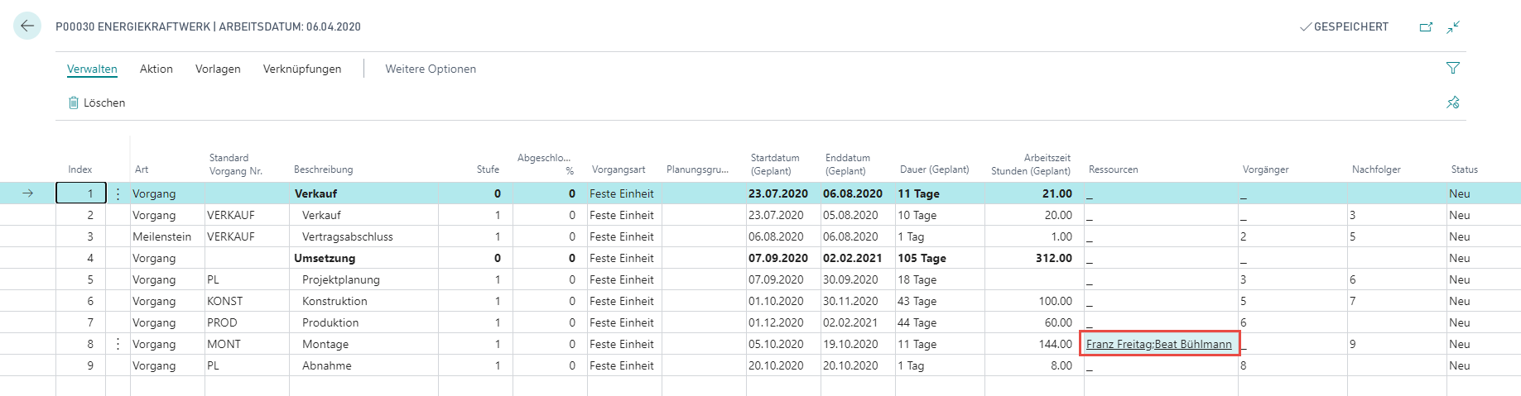
Task: Open the Verwalten tab
Action: 92,69
